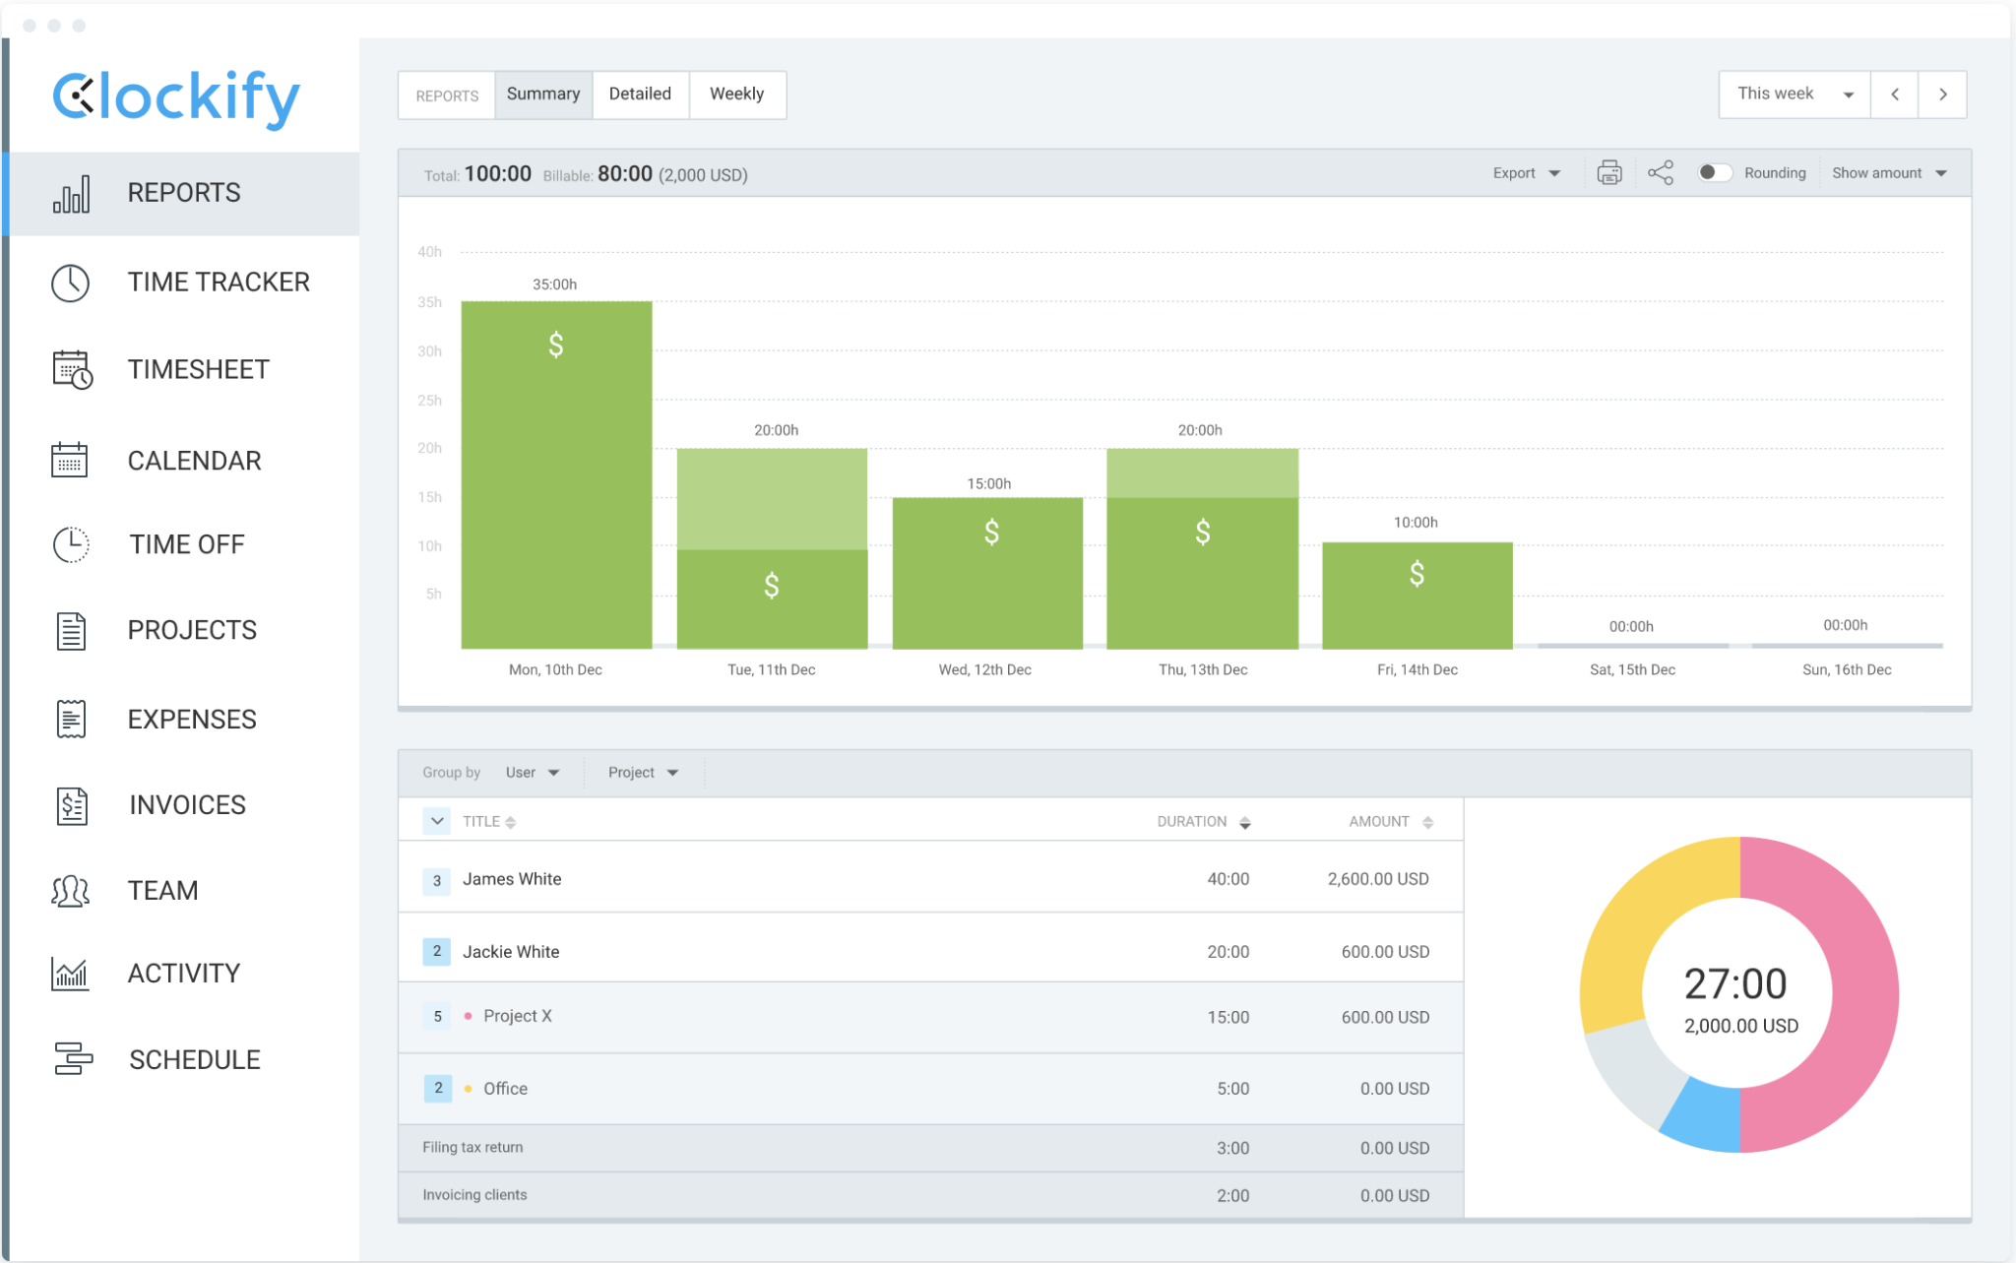This screenshot has width=2016, height=1263.
Task: Open the Export dropdown
Action: (x=1525, y=172)
